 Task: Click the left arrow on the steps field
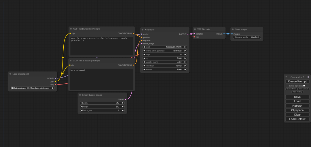click(144, 54)
